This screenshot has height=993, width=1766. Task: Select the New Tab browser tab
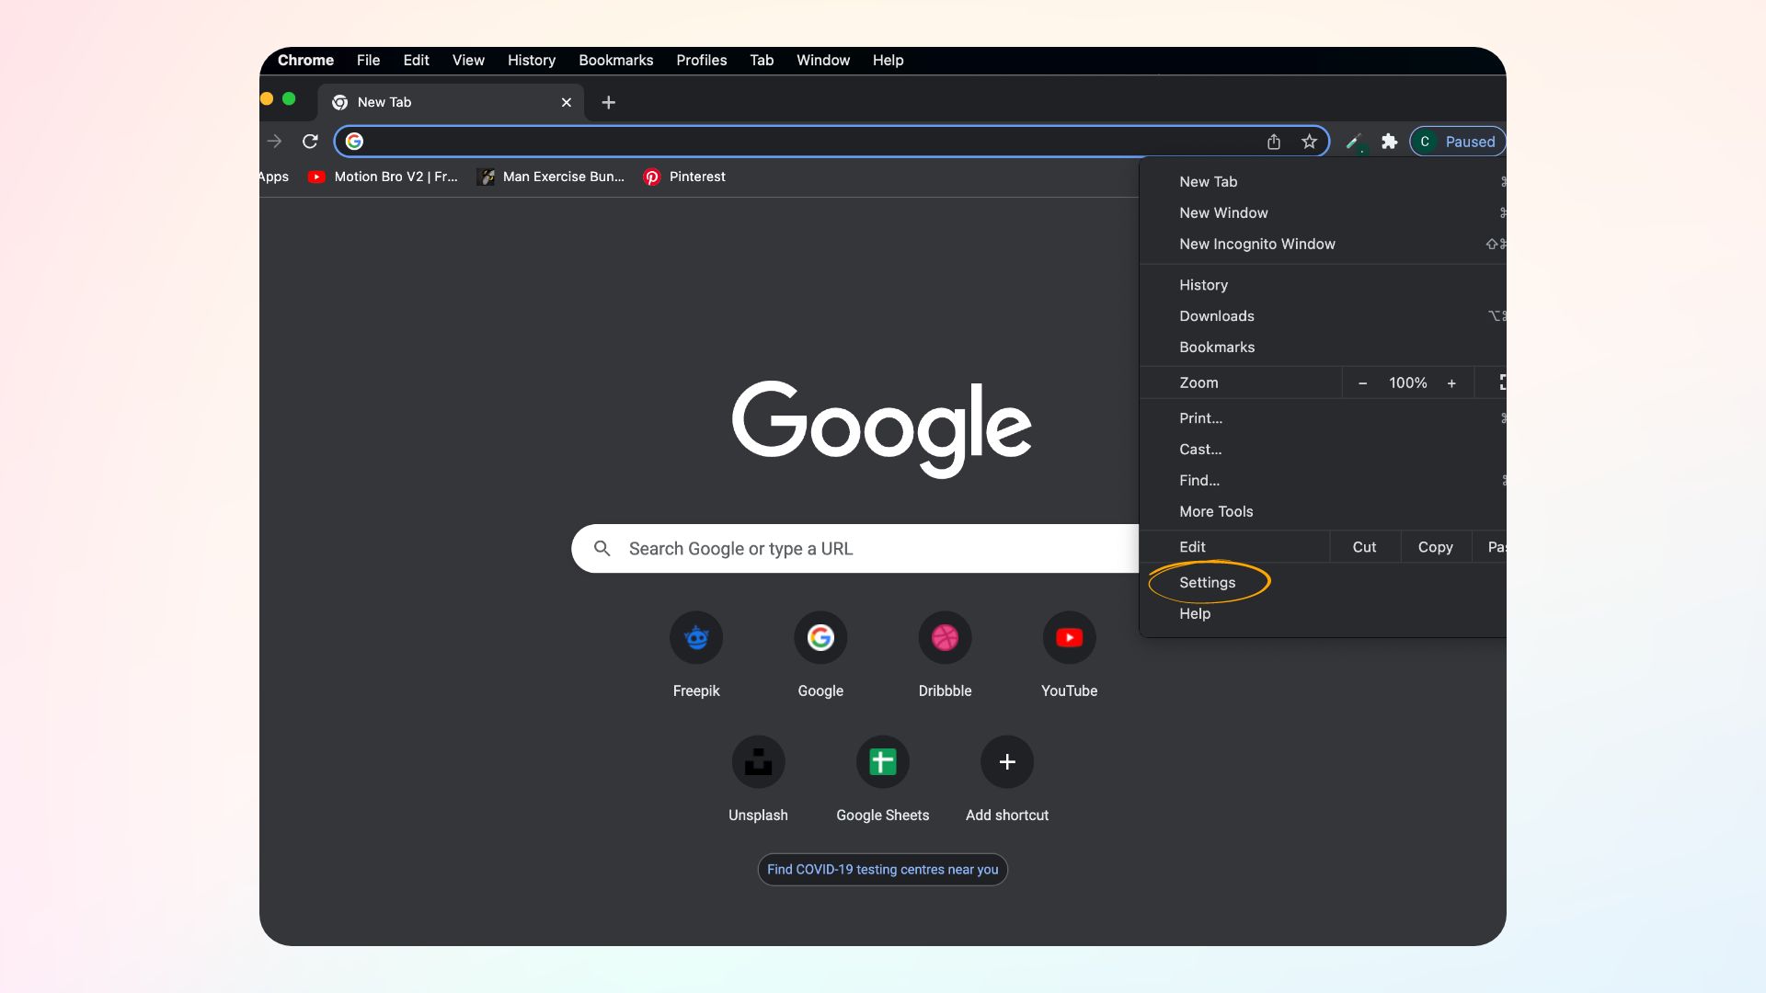pos(451,102)
